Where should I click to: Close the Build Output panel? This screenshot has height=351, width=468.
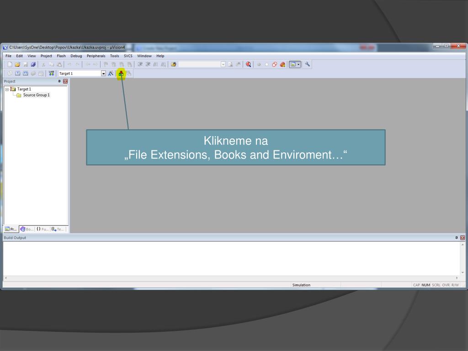coord(463,238)
